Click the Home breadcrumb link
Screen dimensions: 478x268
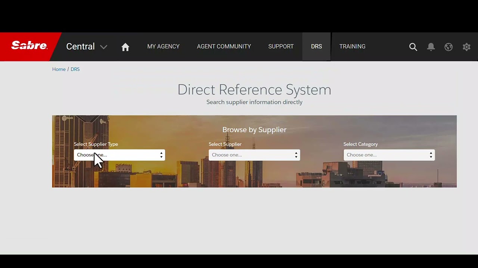tap(59, 69)
